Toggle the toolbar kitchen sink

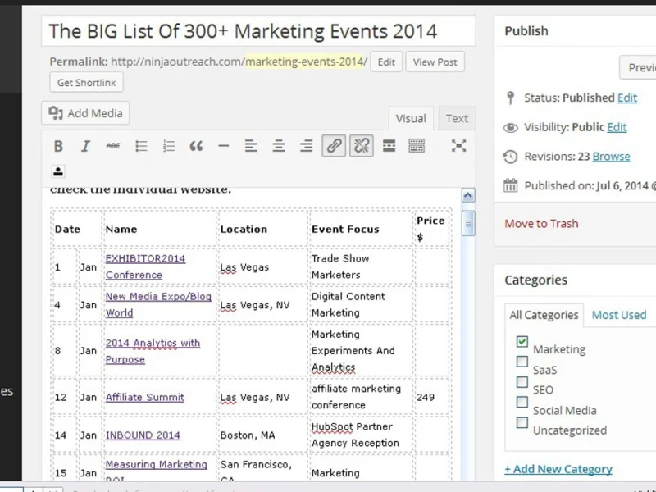pyautogui.click(x=417, y=146)
